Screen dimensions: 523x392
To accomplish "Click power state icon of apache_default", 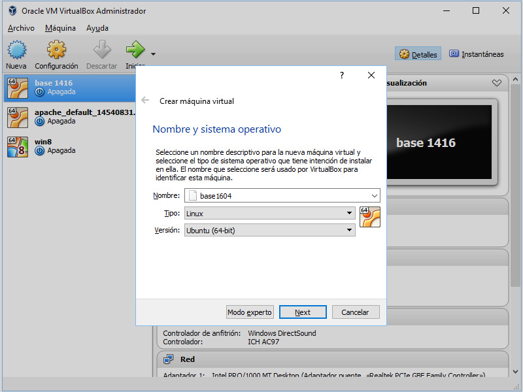I will pos(39,122).
